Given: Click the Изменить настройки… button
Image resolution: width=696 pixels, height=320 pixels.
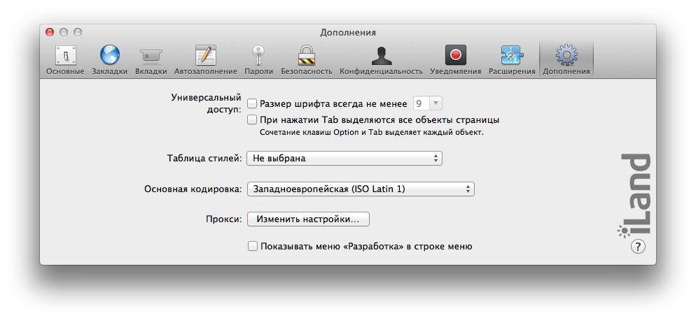Looking at the screenshot, I should 307,219.
